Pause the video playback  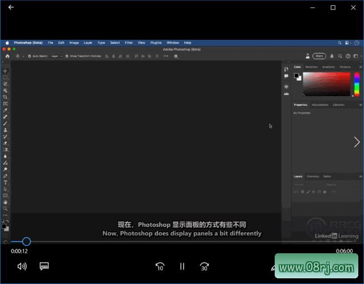pos(182,266)
